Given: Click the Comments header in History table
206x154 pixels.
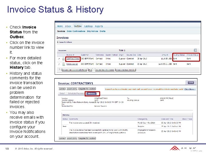Looking at the screenshot, I should click(x=74, y=119).
